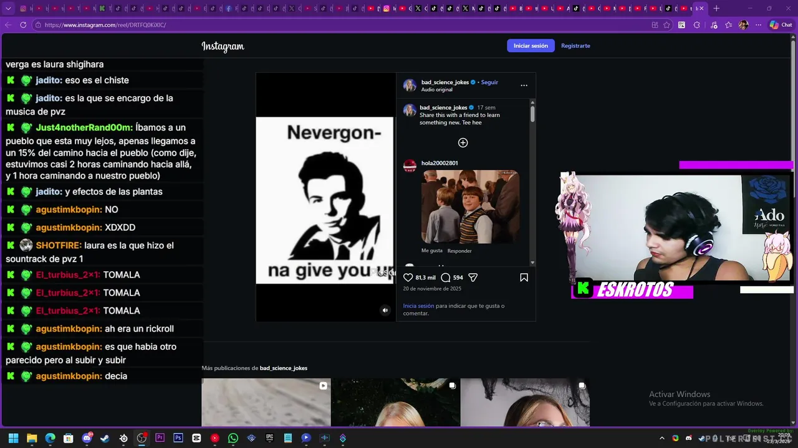This screenshot has height=448, width=798.
Task: Open WhatsApp from the taskbar
Action: 233,438
